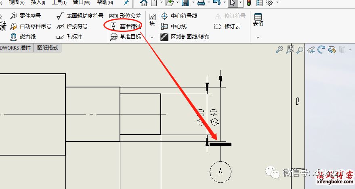This screenshot has width=355, height=189.
Task: Click the Previous view magnifier icon
Action: coord(300,50)
